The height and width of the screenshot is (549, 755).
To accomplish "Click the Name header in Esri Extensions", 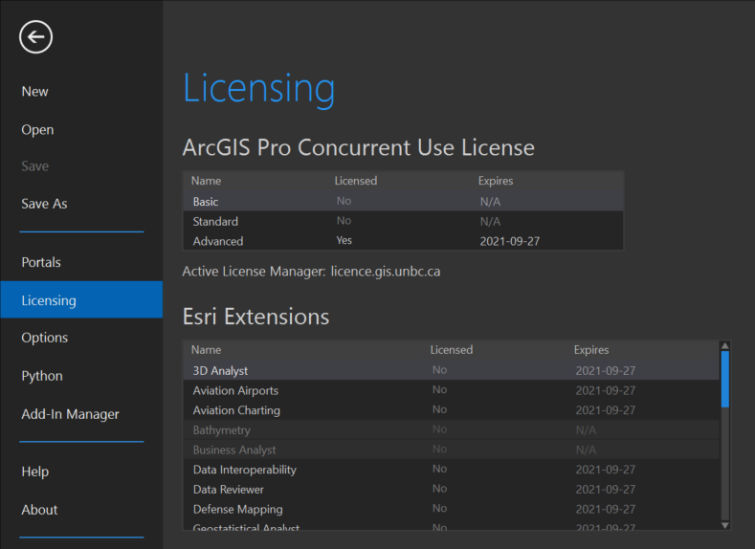I will tap(206, 350).
